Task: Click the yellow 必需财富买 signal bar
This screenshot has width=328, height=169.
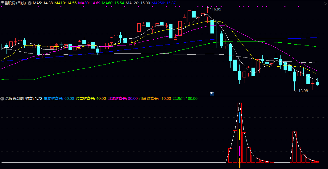Action: pyautogui.click(x=239, y=134)
